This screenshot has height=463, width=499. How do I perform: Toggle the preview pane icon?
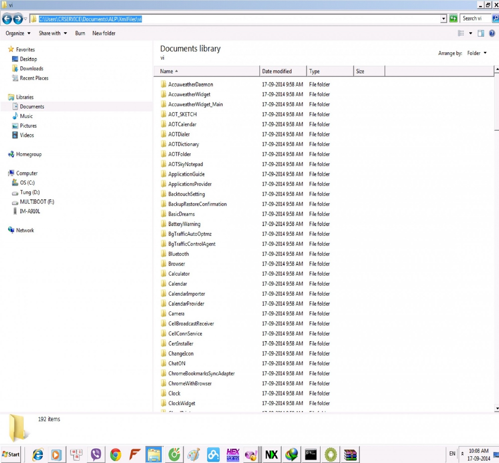click(x=481, y=33)
